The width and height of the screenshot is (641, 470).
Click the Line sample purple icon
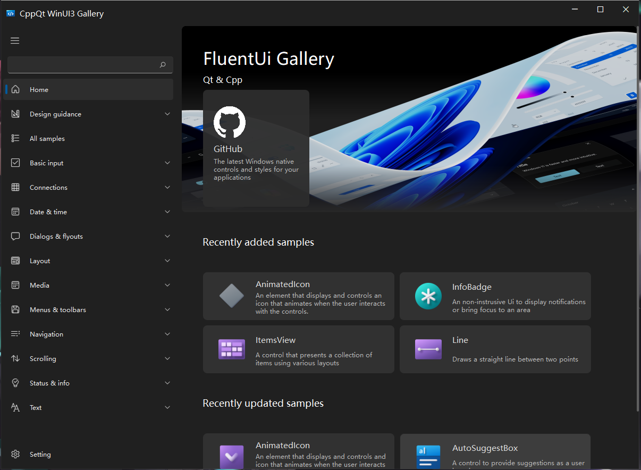click(428, 349)
